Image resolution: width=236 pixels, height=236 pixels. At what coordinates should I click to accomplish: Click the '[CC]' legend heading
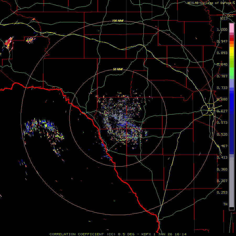coord(224,18)
